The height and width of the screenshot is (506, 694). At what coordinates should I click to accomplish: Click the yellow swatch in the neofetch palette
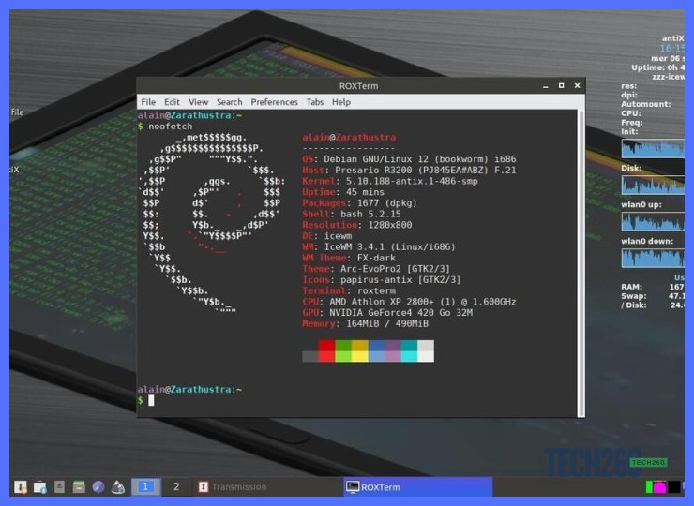359,350
